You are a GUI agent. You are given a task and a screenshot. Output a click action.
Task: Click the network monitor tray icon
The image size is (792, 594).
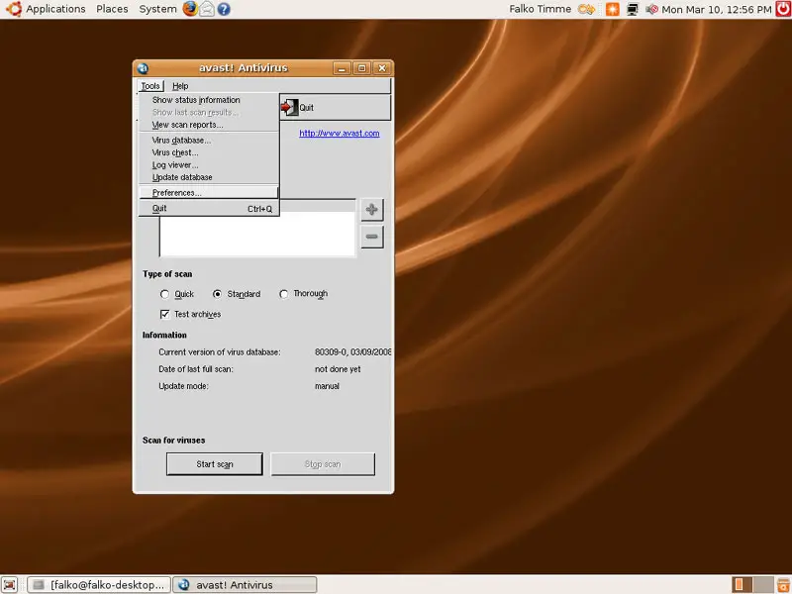point(632,9)
